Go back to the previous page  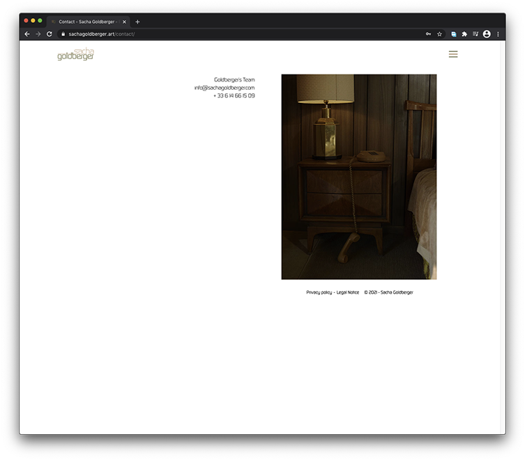click(27, 33)
